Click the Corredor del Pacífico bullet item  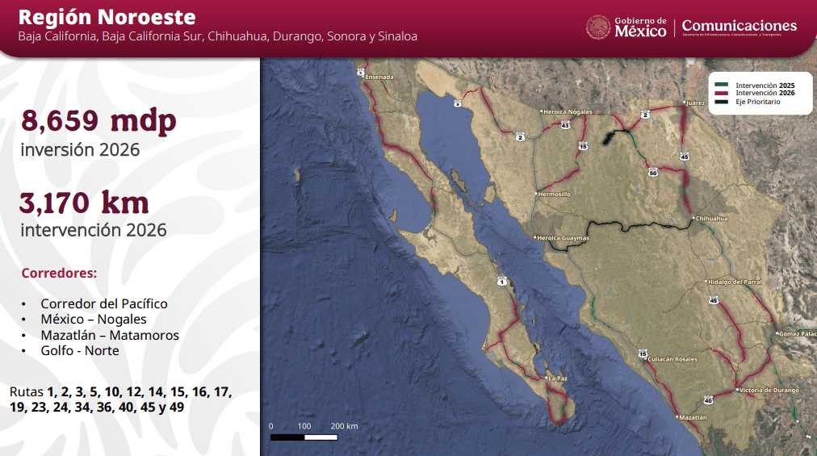point(104,303)
